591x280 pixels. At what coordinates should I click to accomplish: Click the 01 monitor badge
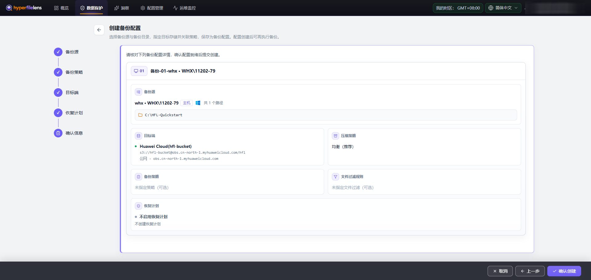139,71
